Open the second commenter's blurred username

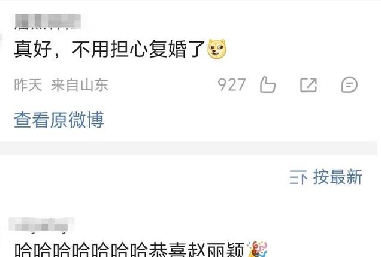click(41, 225)
